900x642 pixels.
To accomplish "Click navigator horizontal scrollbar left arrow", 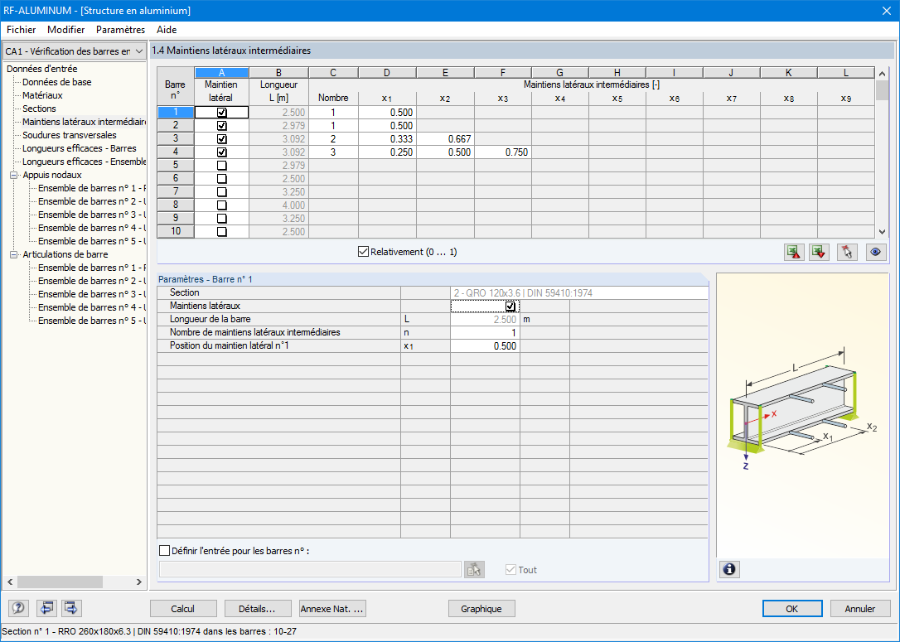I will tap(10, 582).
